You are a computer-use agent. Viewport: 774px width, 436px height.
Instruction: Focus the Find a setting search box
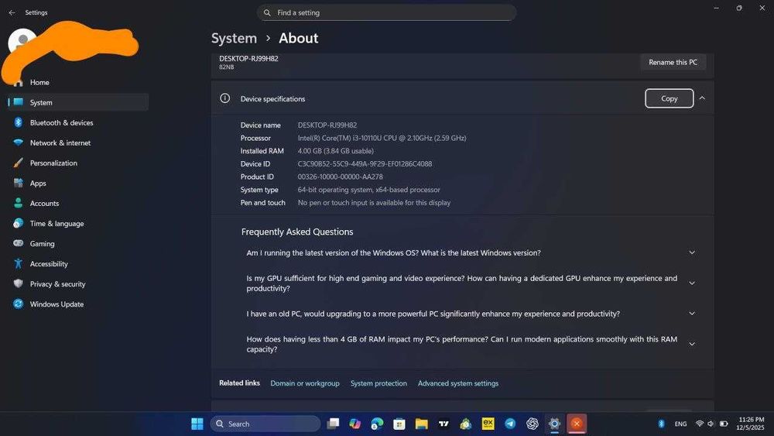tap(386, 13)
